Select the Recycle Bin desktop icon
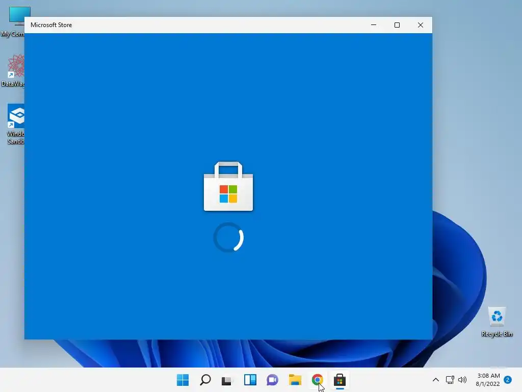The height and width of the screenshot is (392, 522). [497, 322]
